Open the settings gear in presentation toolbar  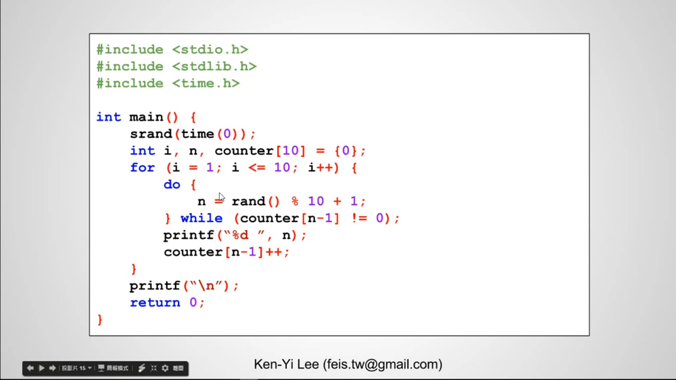165,368
